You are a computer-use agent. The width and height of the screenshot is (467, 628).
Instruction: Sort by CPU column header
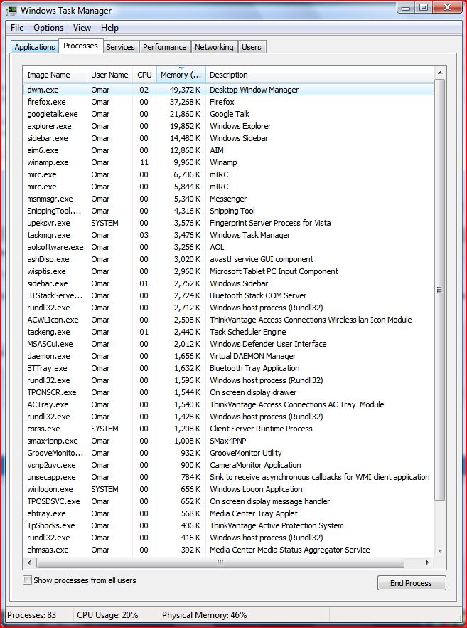click(x=144, y=75)
